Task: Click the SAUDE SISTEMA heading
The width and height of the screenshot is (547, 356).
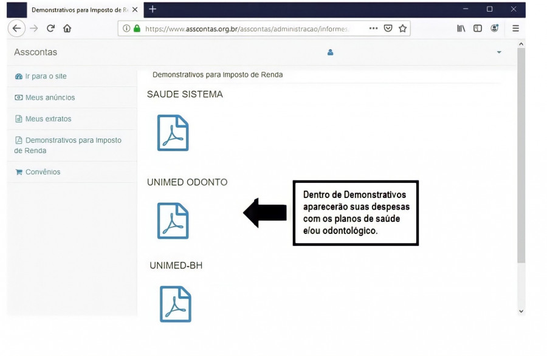Action: click(185, 94)
